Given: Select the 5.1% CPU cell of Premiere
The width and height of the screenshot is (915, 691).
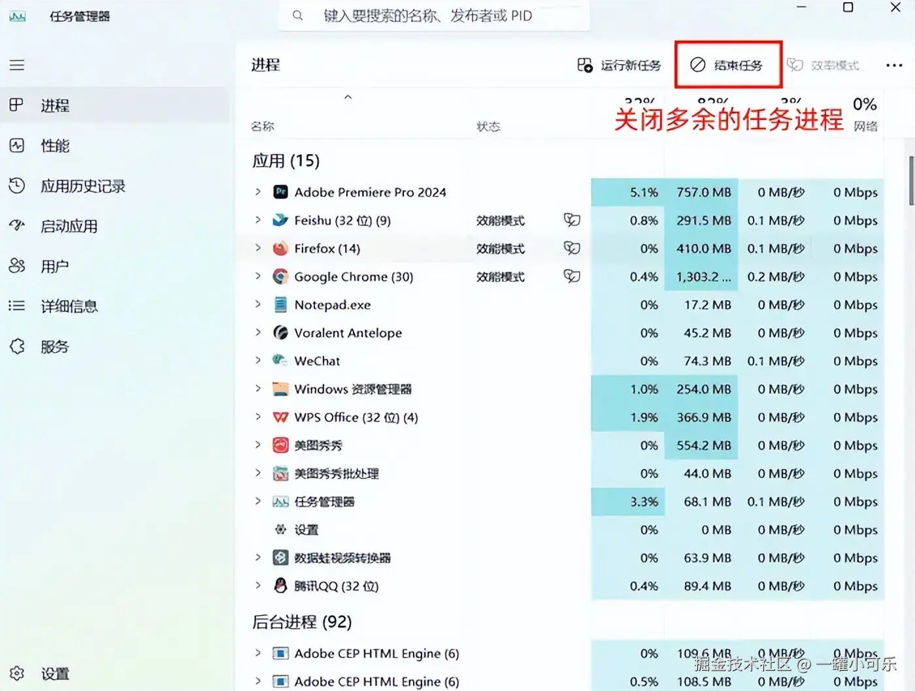Looking at the screenshot, I should point(628,192).
